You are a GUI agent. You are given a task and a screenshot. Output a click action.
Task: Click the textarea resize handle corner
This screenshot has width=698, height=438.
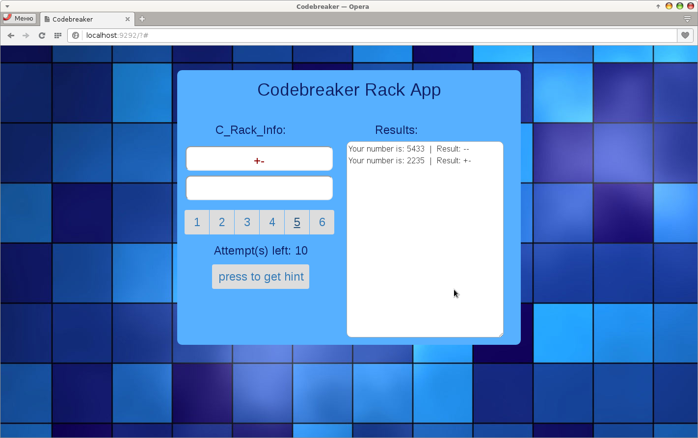tap(501, 335)
